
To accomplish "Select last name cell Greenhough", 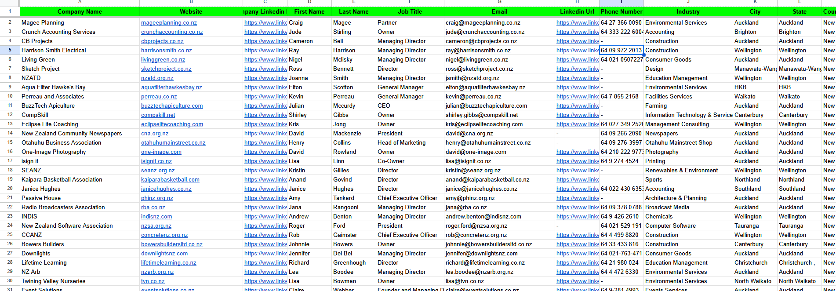I will 354,263.
